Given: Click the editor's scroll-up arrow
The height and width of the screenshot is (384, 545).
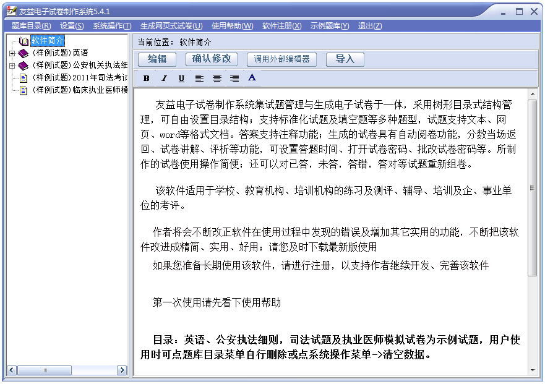Looking at the screenshot, I should [533, 94].
